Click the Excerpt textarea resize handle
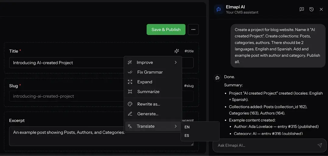Viewport: 328px width, 156px height. click(192, 144)
